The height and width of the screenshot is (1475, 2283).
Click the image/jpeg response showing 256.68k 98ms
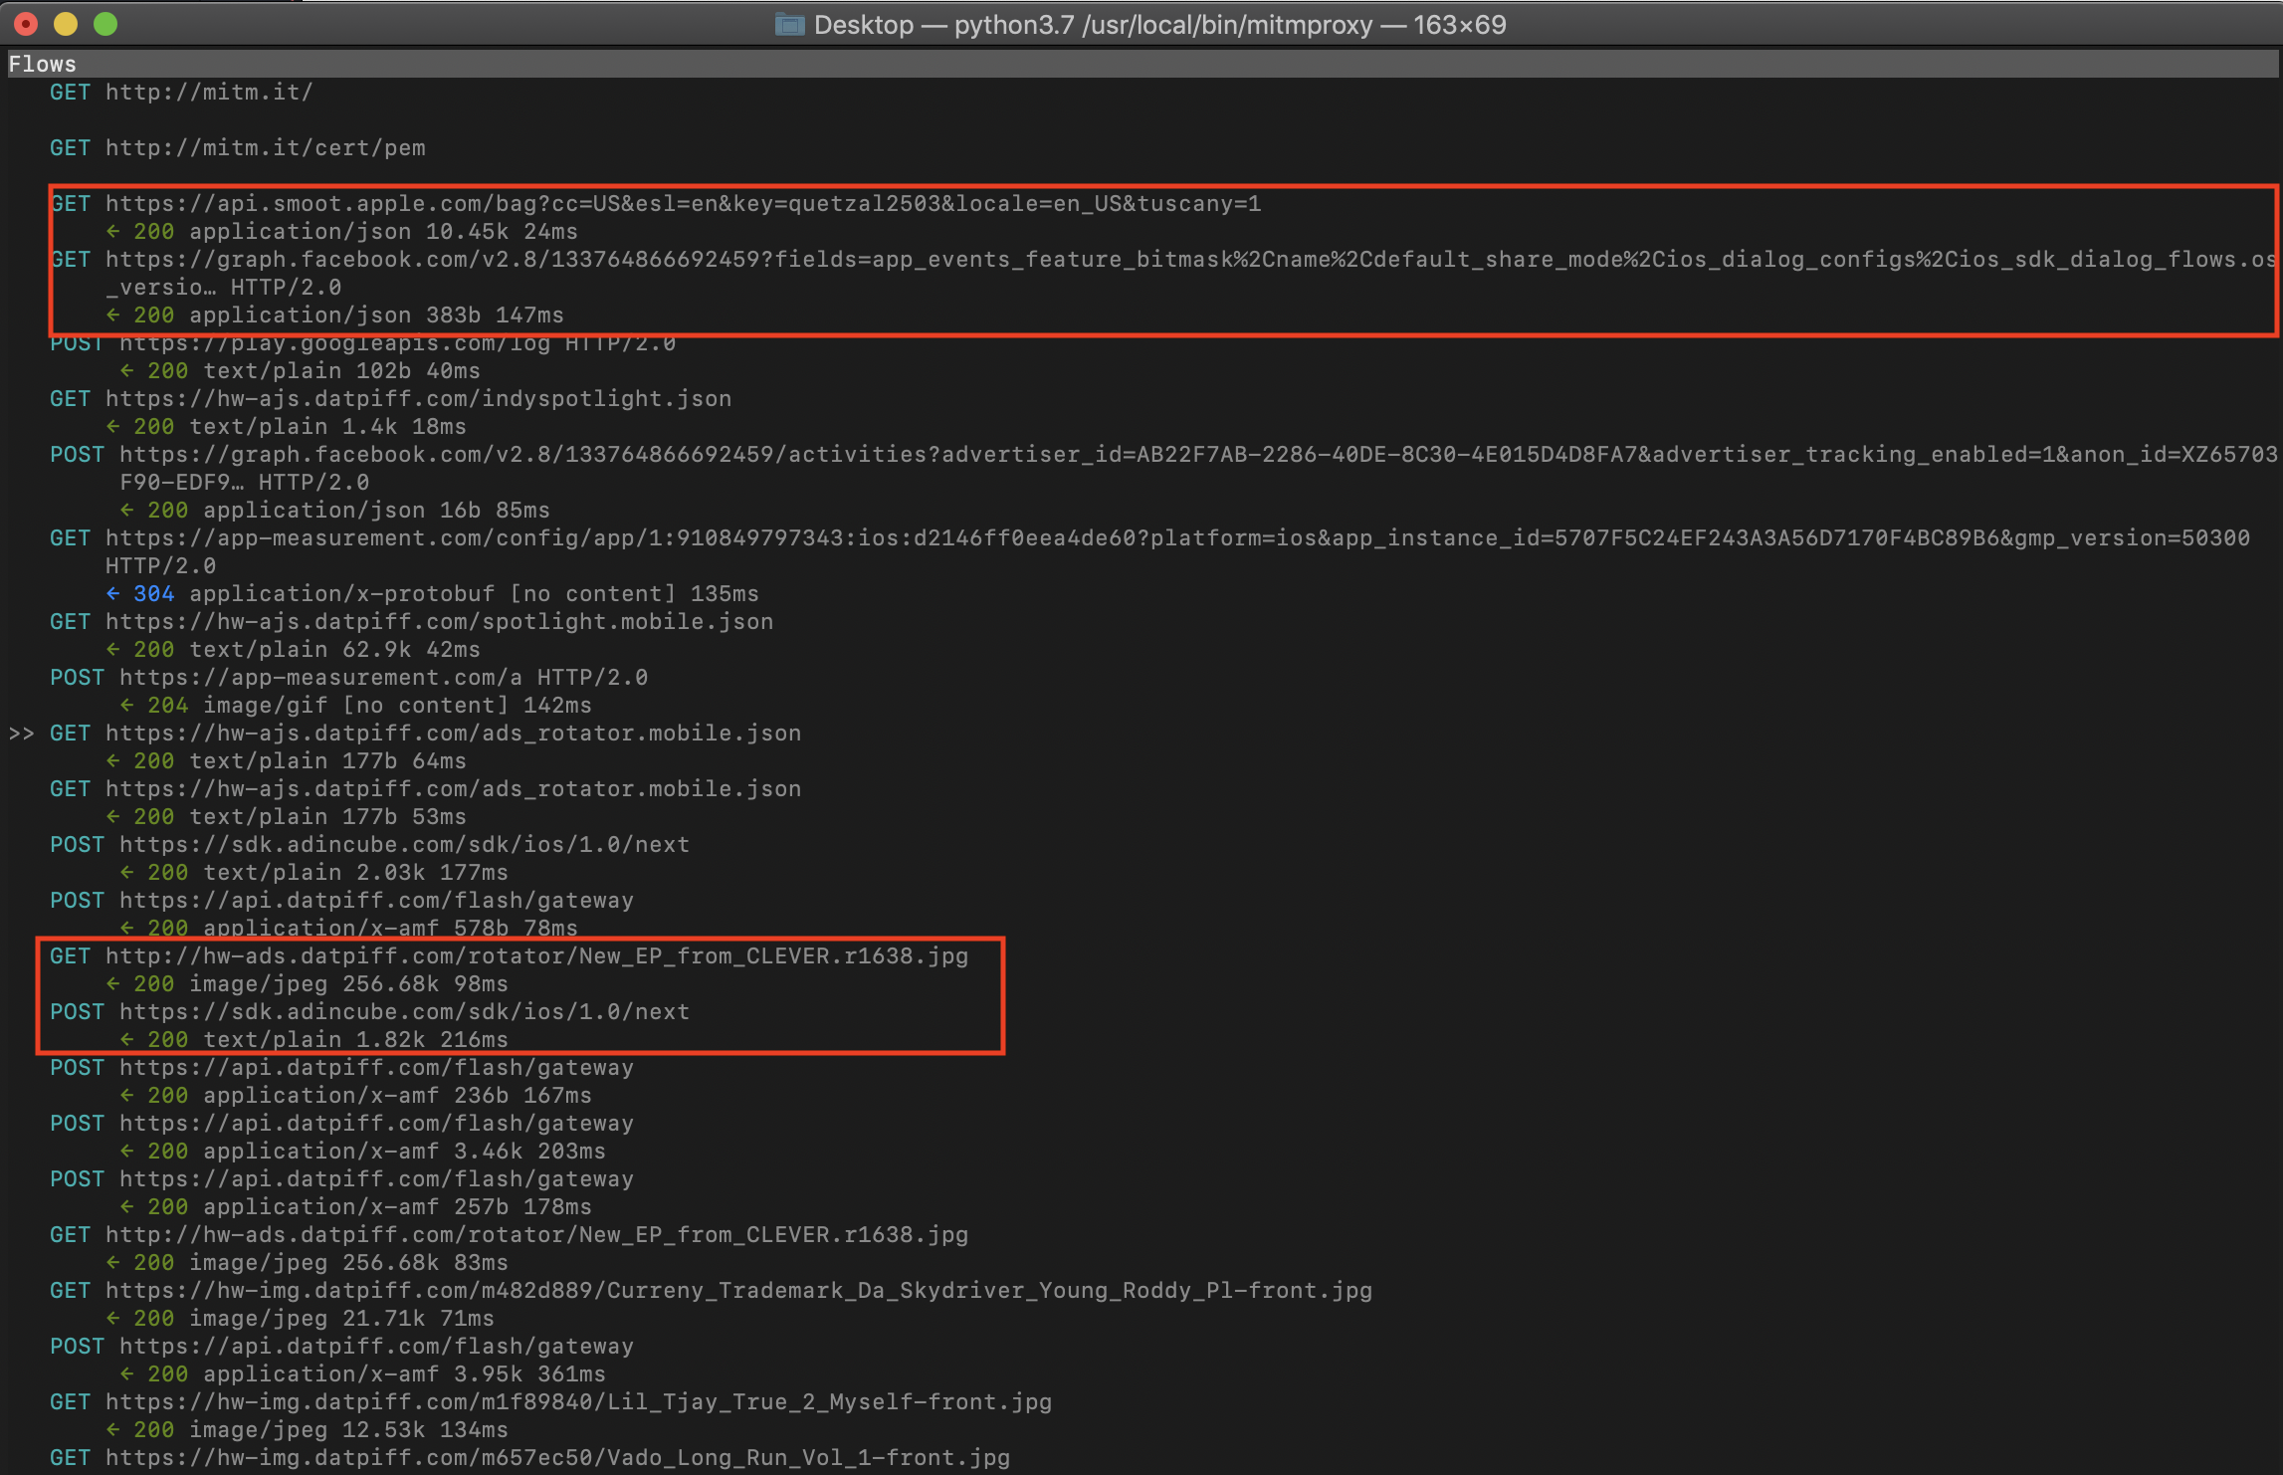pos(307,984)
